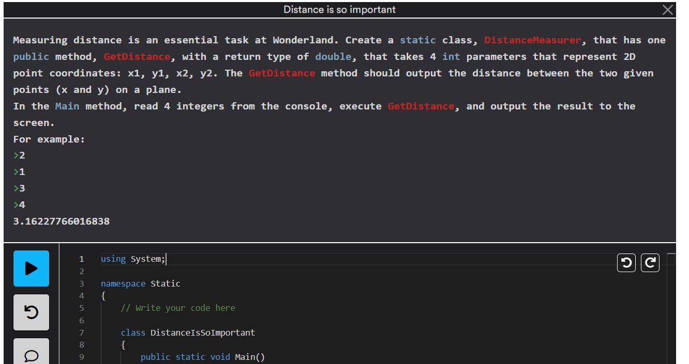Viewport: 689px width, 364px height.
Task: Select line number 1 in the editor gutter
Action: point(82,259)
